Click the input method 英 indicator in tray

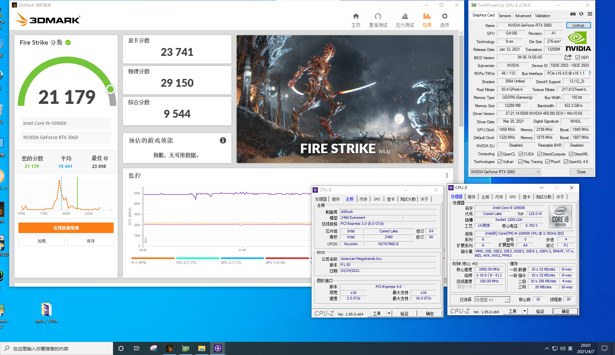pyautogui.click(x=570, y=348)
